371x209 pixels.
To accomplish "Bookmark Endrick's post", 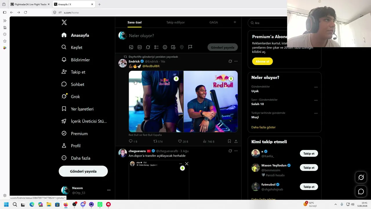I will tap(229, 141).
